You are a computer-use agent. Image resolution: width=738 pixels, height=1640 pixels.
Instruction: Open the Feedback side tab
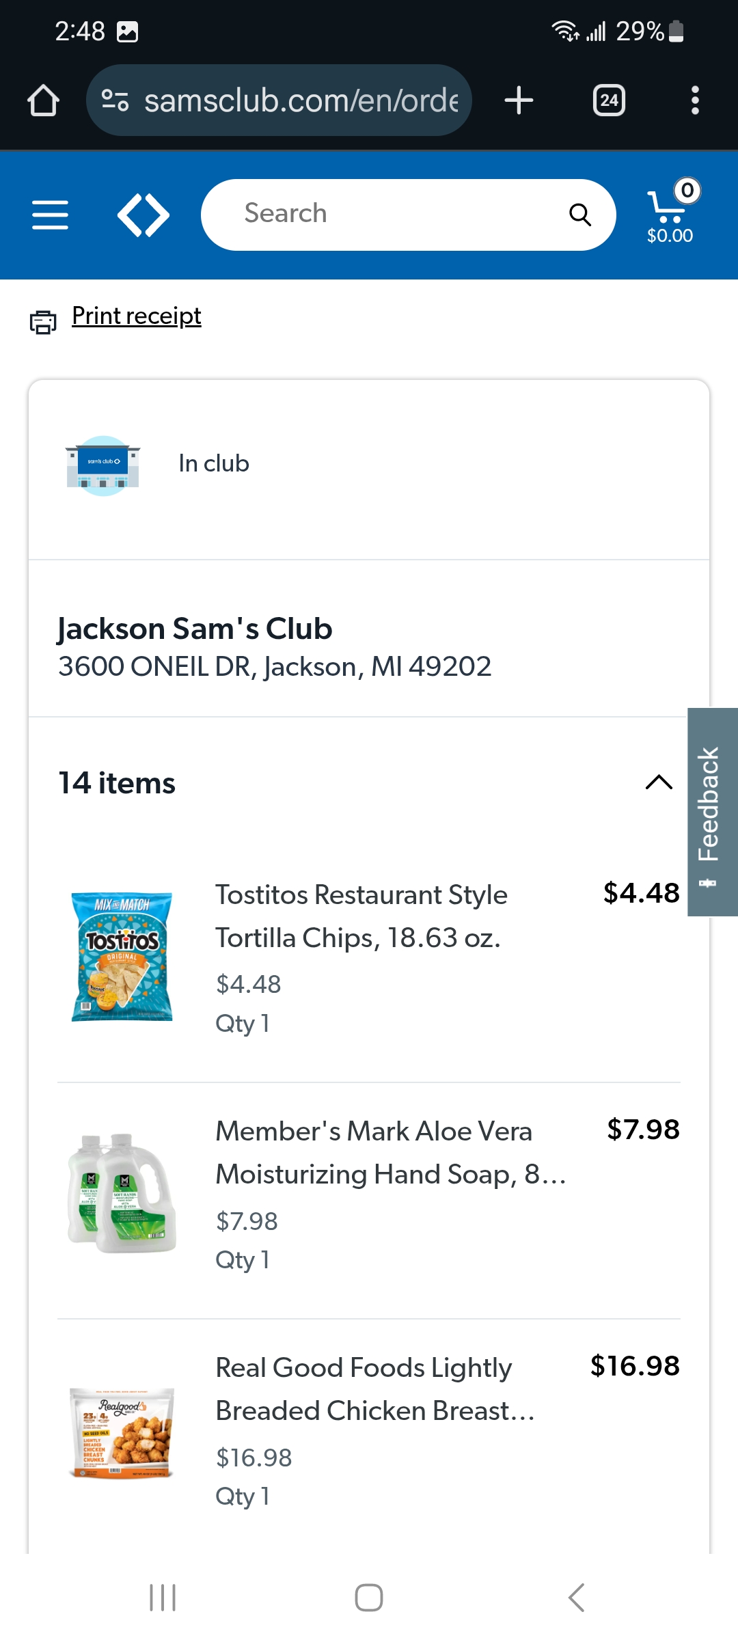(711, 812)
